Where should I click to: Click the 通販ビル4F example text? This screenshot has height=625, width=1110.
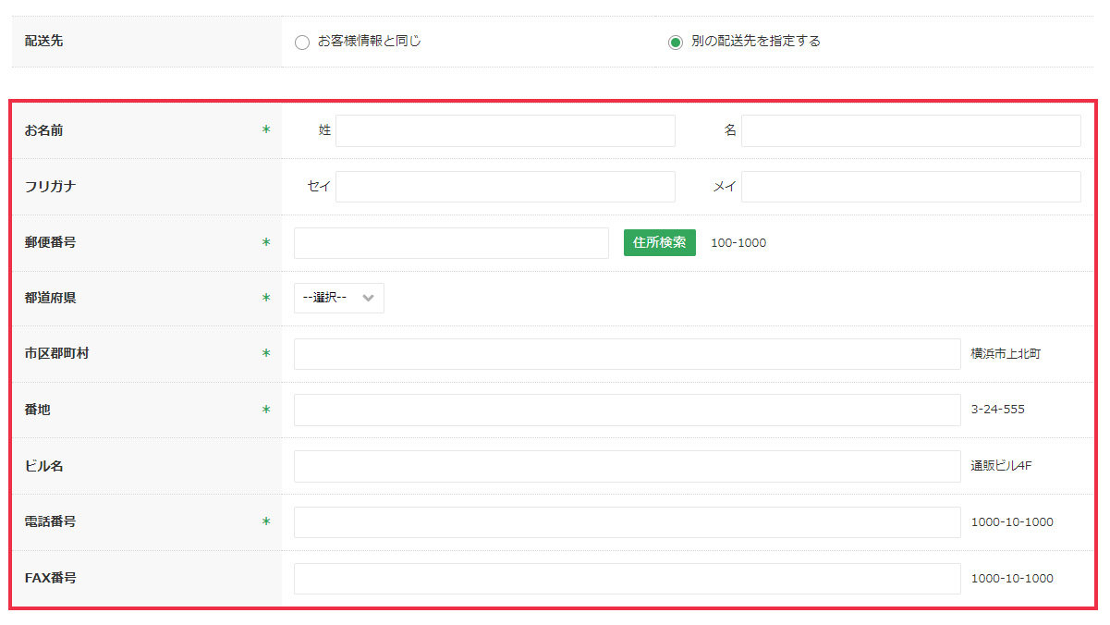click(1001, 466)
